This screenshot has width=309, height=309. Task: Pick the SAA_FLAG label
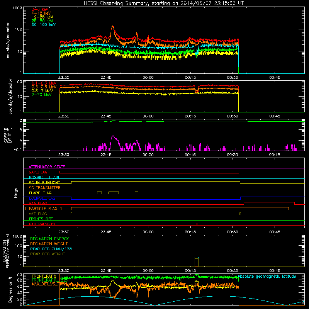(x=38, y=203)
